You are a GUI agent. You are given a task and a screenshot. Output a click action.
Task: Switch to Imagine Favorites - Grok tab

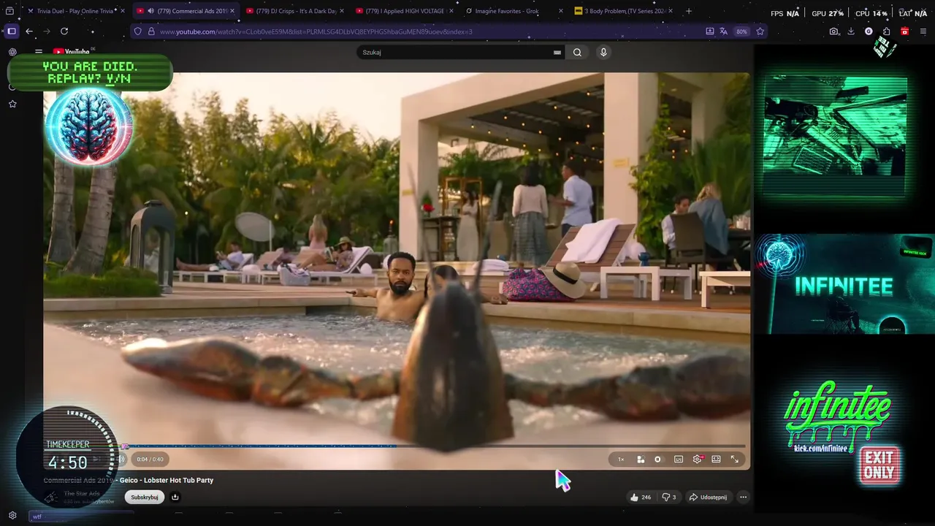pos(514,11)
